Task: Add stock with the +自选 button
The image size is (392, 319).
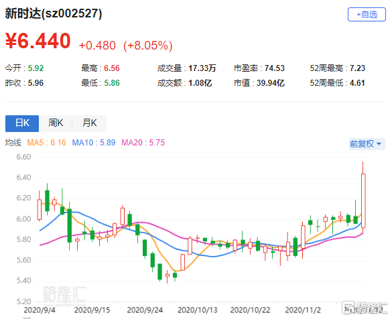Action: 367,15
